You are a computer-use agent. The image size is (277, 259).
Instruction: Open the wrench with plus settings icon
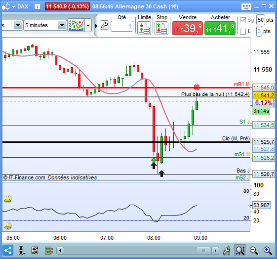click(x=227, y=250)
